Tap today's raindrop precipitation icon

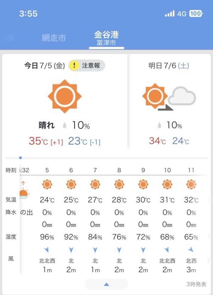tap(65, 125)
